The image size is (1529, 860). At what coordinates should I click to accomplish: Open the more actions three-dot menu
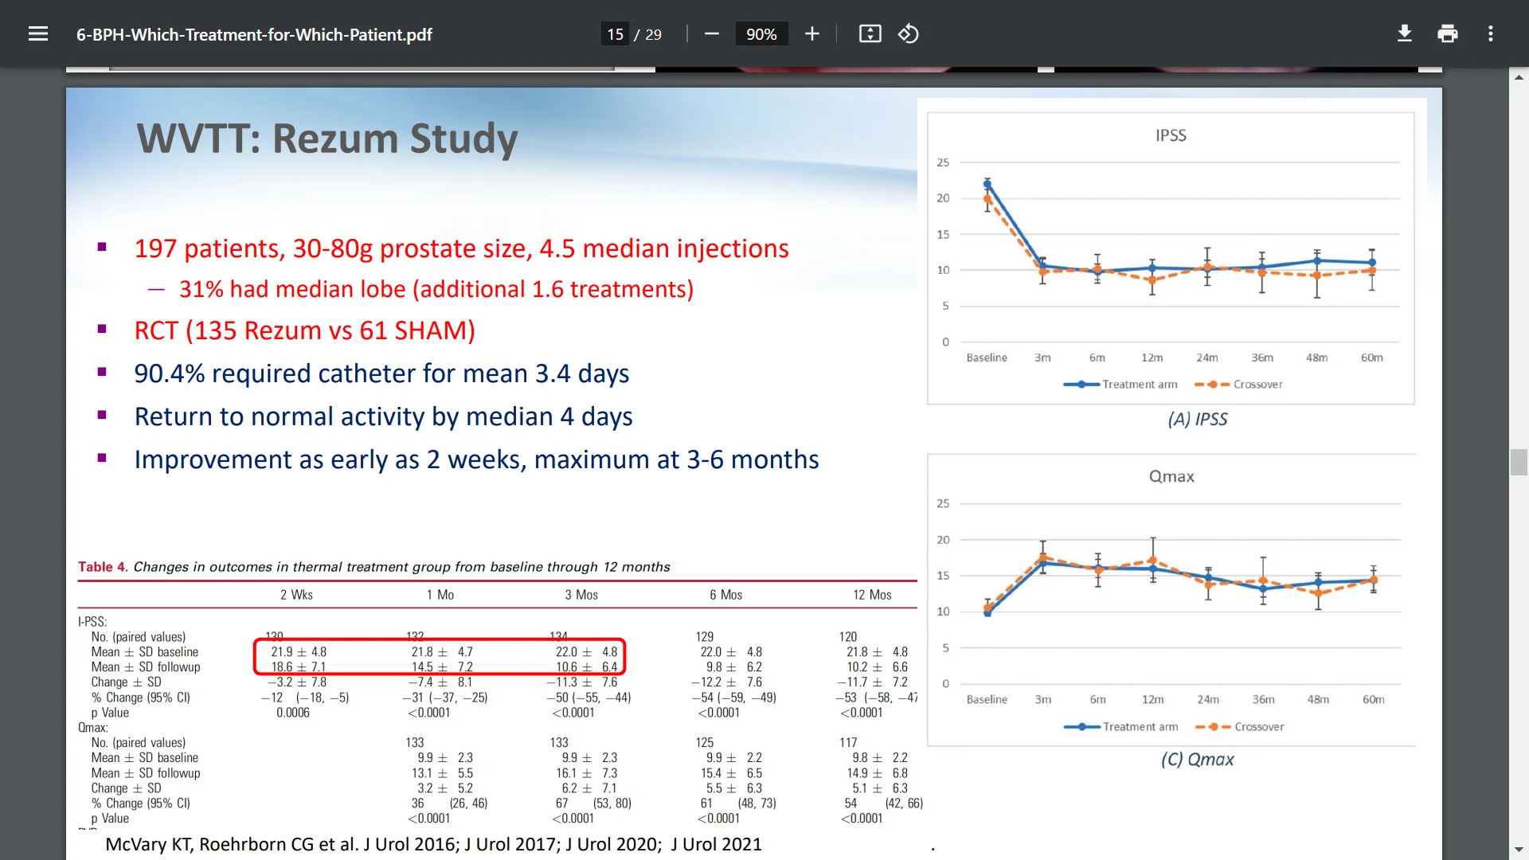1491,34
